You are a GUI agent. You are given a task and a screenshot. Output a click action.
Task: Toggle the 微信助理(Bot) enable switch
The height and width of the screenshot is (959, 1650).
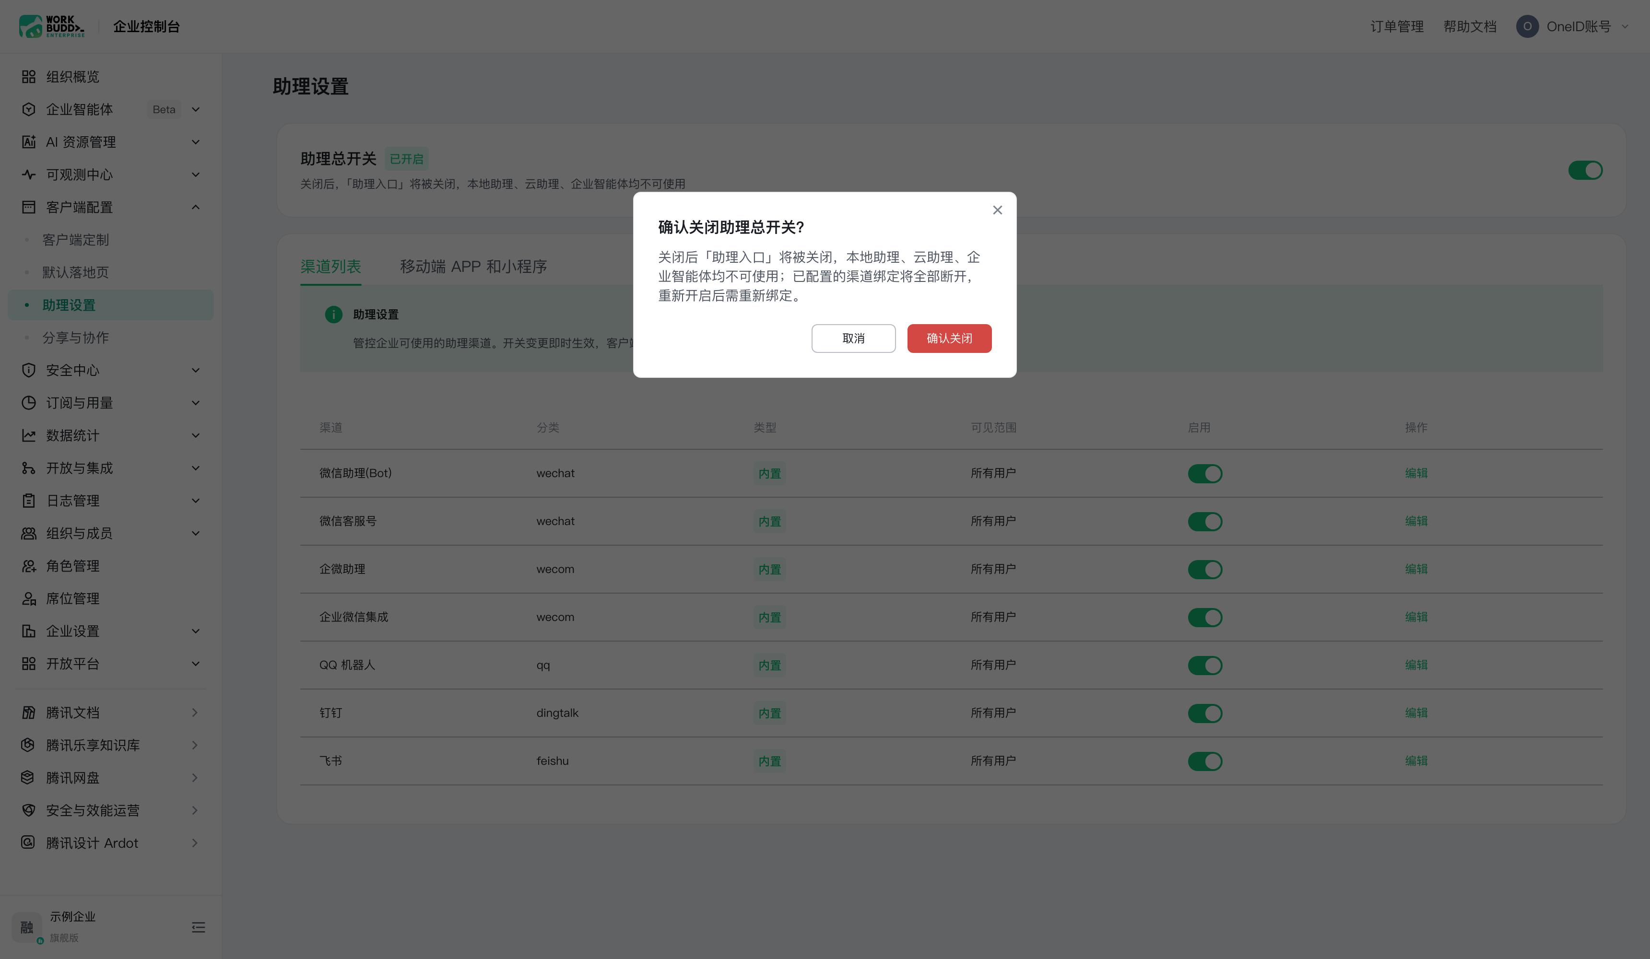pos(1205,473)
